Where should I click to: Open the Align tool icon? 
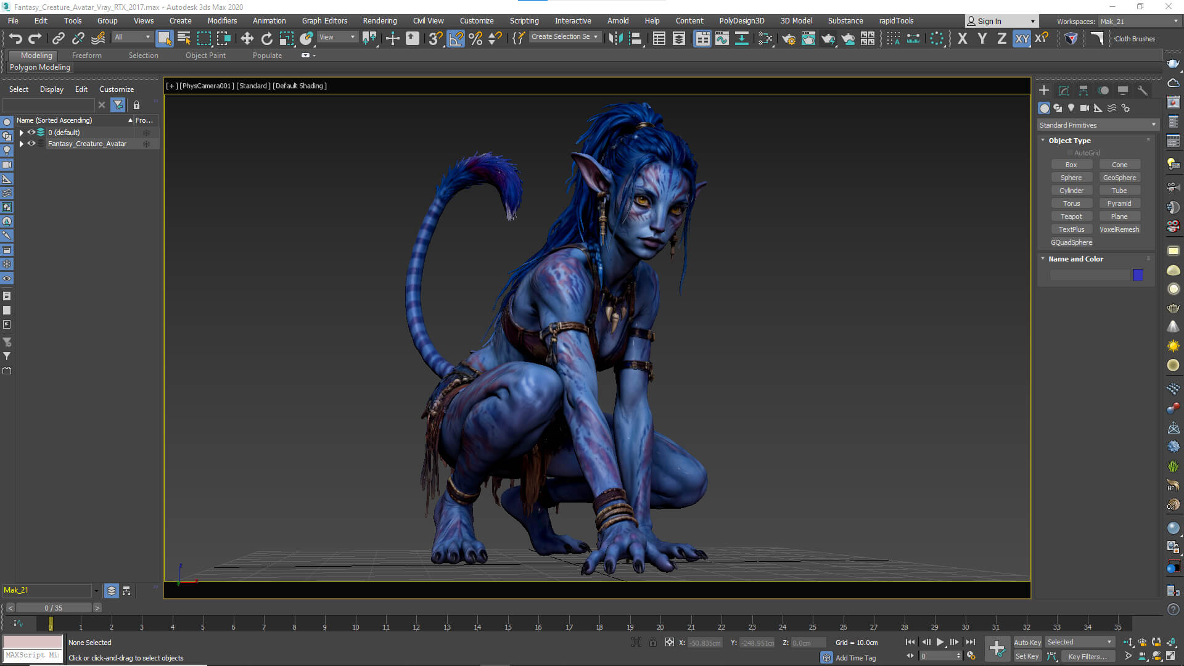[635, 38]
